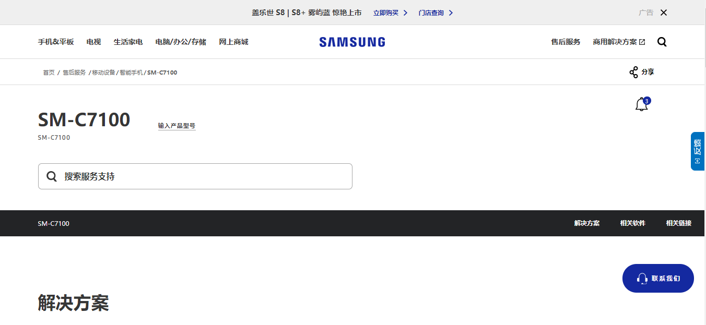
Task: Click the chevron arrow after 立即购买
Action: 406,13
